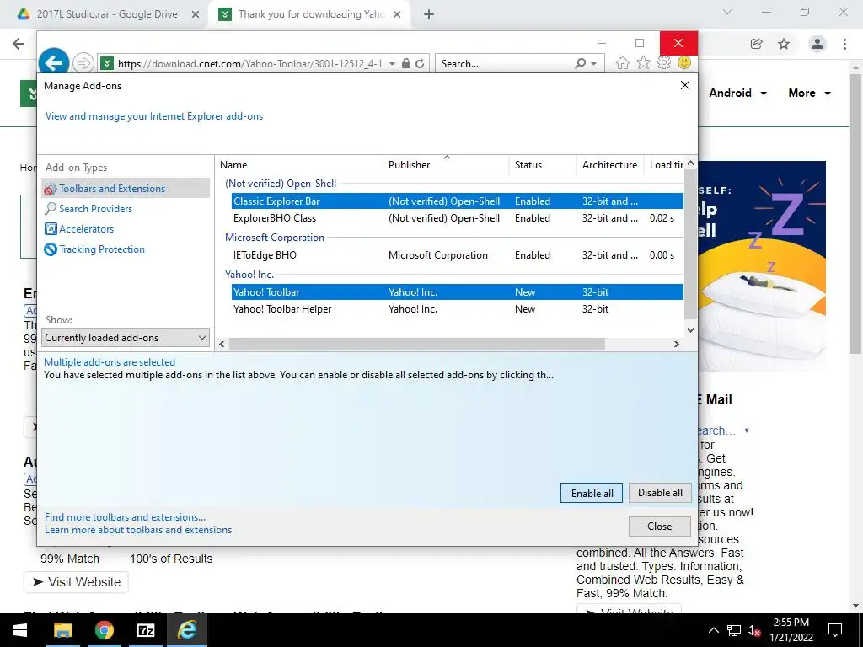Click the IE search magnifier icon
The width and height of the screenshot is (863, 647).
tap(581, 63)
